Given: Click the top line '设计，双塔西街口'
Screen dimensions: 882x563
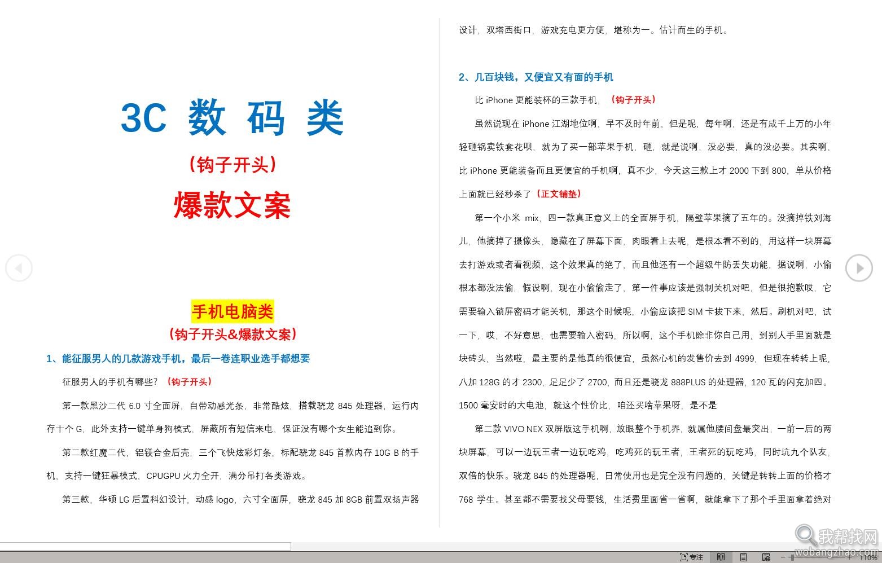Looking at the screenshot, I should coord(595,30).
